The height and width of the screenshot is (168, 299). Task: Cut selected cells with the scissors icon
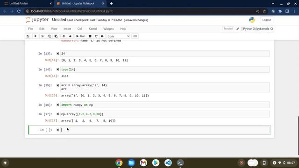(43, 36)
